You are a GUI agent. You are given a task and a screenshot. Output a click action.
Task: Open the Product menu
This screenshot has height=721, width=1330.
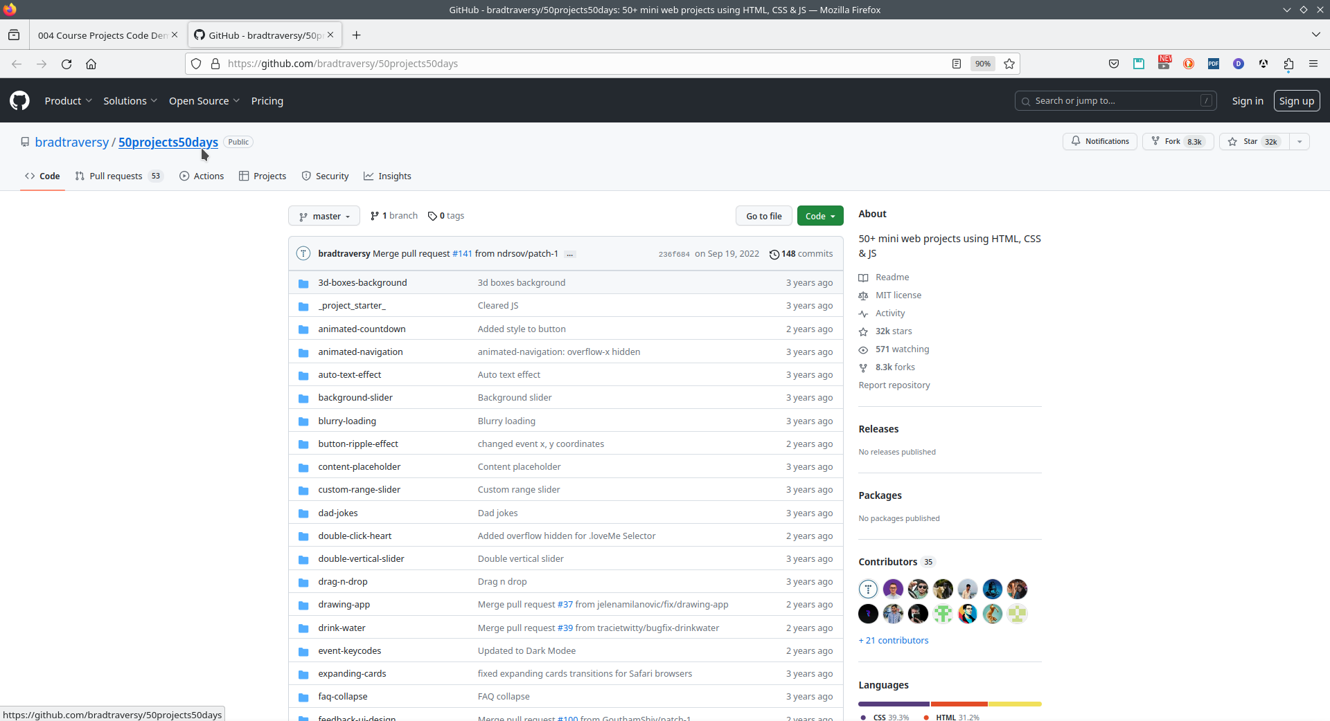68,101
